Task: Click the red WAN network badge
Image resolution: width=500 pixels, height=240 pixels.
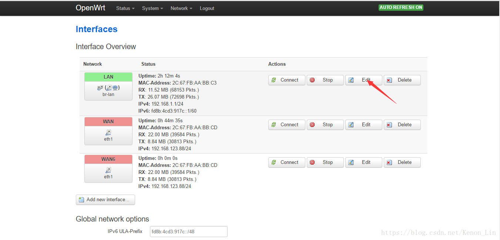Action: (x=108, y=121)
